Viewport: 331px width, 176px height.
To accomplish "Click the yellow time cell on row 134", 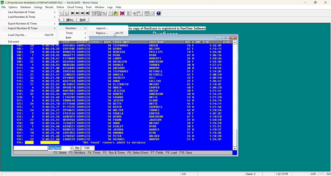I will coord(50,143).
